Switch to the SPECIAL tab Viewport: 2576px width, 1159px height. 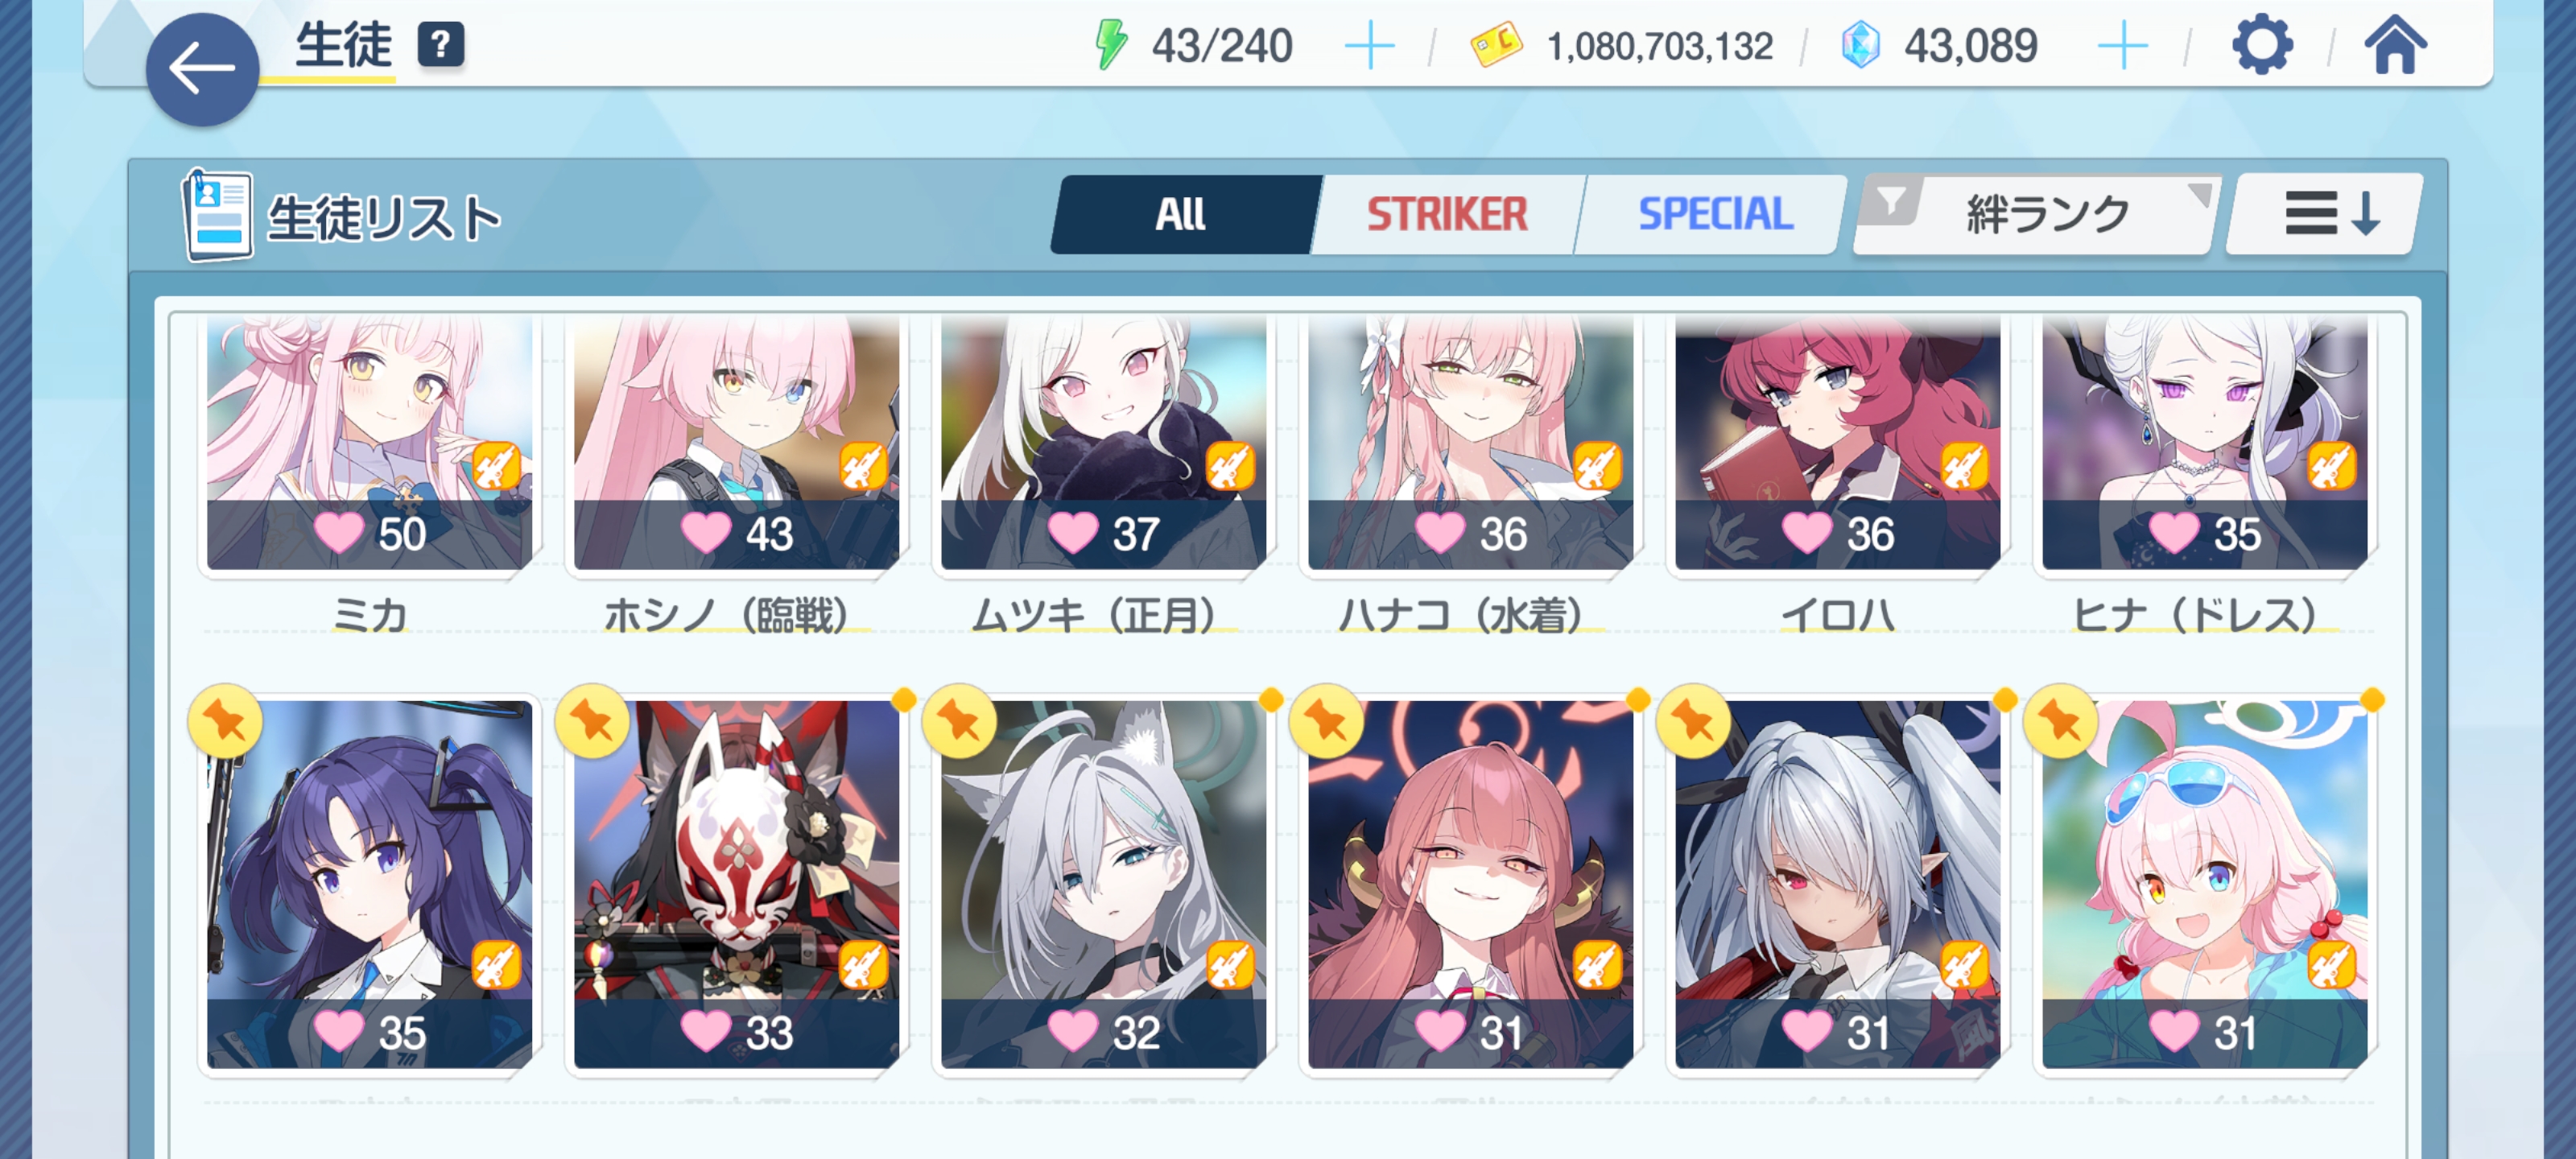1714,214
